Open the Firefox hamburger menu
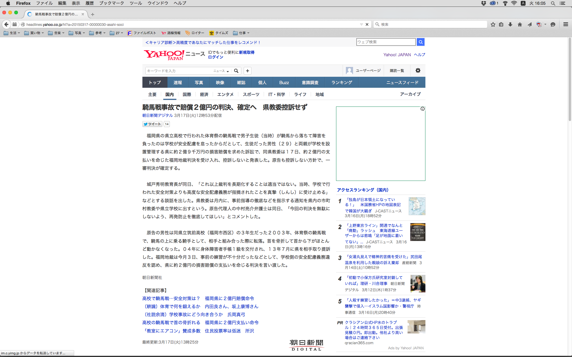The height and width of the screenshot is (357, 572). coord(565,24)
